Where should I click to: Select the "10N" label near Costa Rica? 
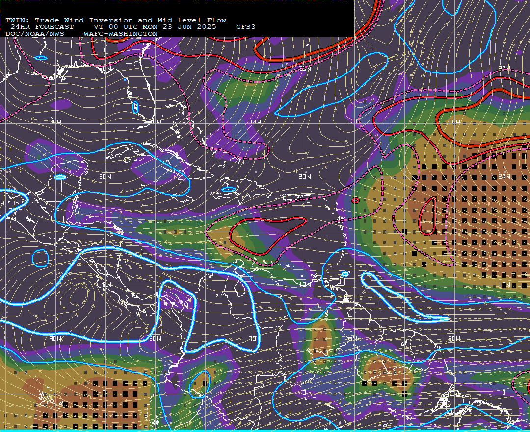(x=106, y=284)
